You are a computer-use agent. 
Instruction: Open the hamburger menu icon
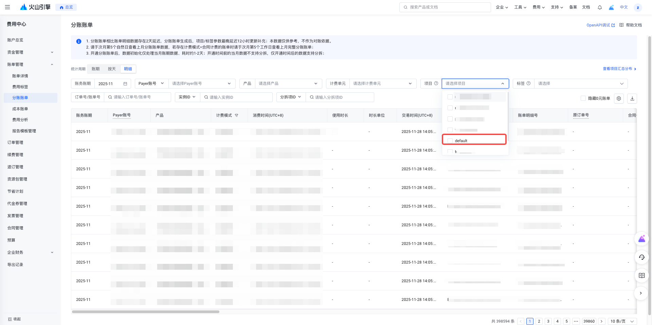pos(7,7)
